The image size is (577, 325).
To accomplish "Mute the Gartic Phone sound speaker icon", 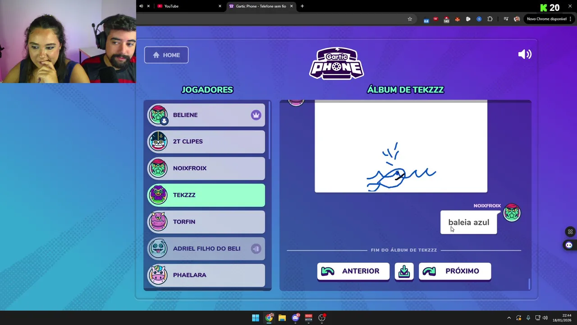I will [525, 55].
